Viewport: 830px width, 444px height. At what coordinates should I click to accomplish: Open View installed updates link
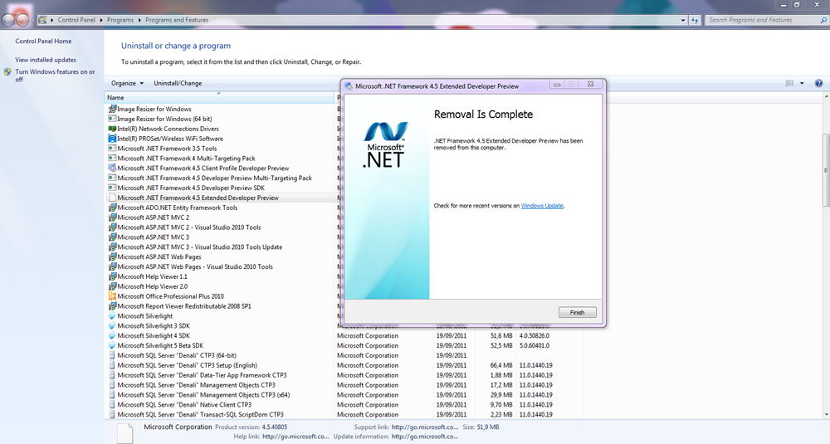46,60
